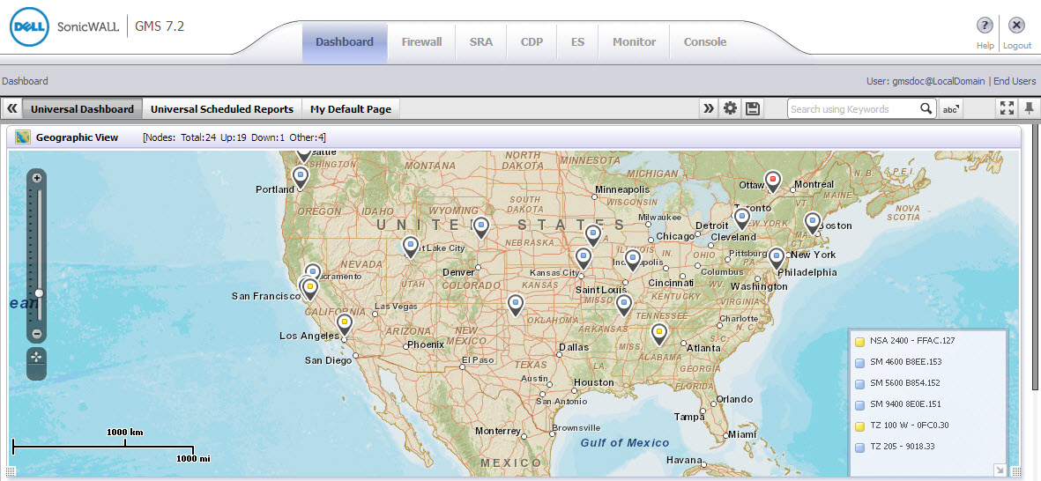Click the Geographic View title text
This screenshot has height=481, width=1041.
(x=77, y=137)
